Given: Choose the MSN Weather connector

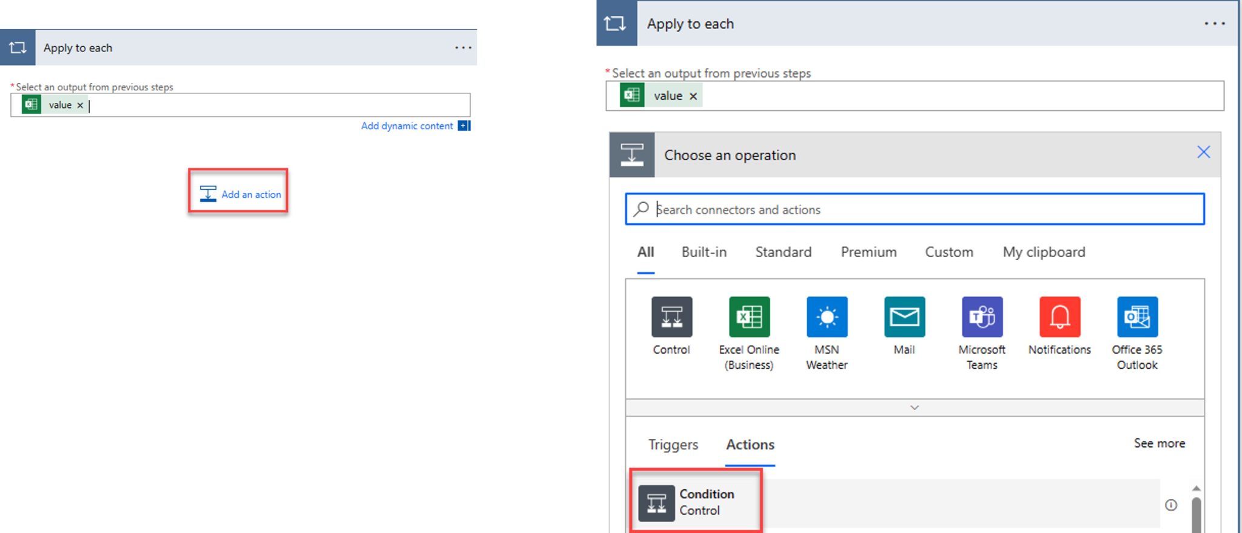Looking at the screenshot, I should click(x=827, y=317).
